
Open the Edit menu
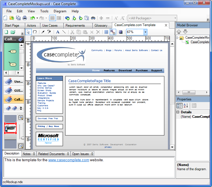(x=20, y=11)
